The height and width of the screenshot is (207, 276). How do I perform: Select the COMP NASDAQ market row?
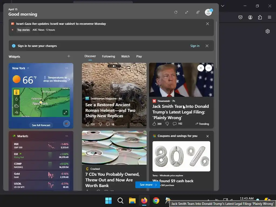click(41, 165)
